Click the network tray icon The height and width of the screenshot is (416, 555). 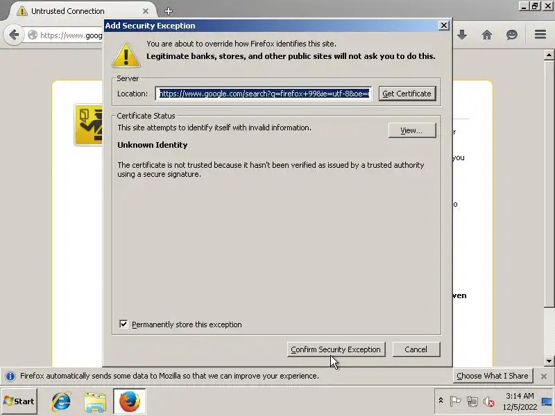pos(472,401)
